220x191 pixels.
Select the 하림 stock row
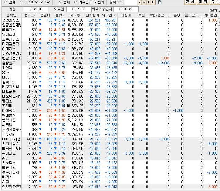(x=110, y=182)
